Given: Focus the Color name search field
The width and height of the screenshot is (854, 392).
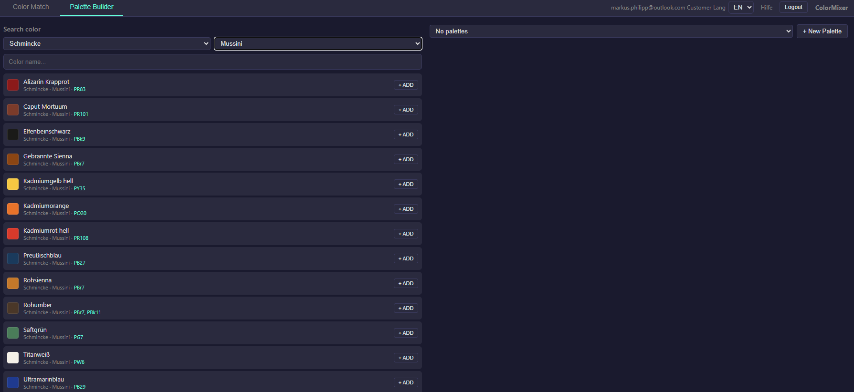Looking at the screenshot, I should (212, 62).
